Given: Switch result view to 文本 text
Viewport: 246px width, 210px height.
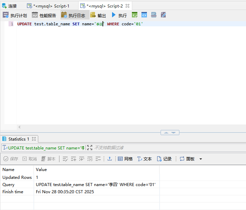Looking at the screenshot, I should (144, 159).
